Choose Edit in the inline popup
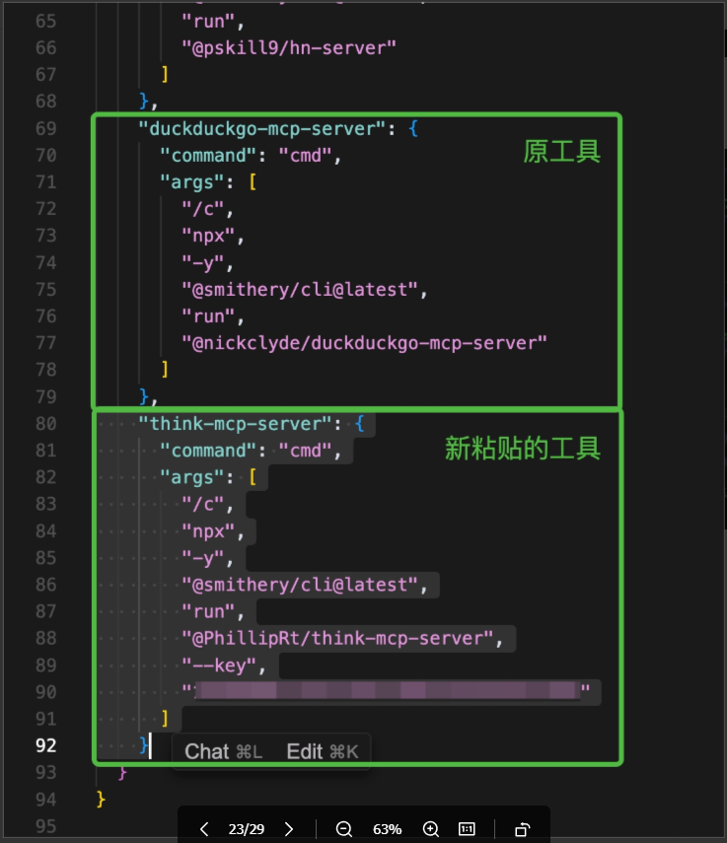The image size is (727, 843). click(x=322, y=751)
